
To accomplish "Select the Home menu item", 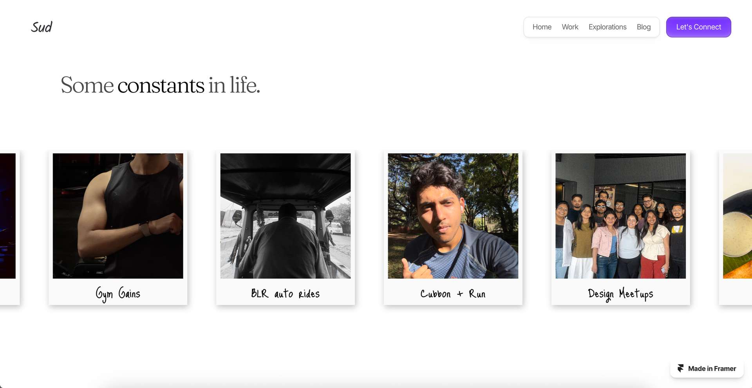I will click(x=542, y=27).
